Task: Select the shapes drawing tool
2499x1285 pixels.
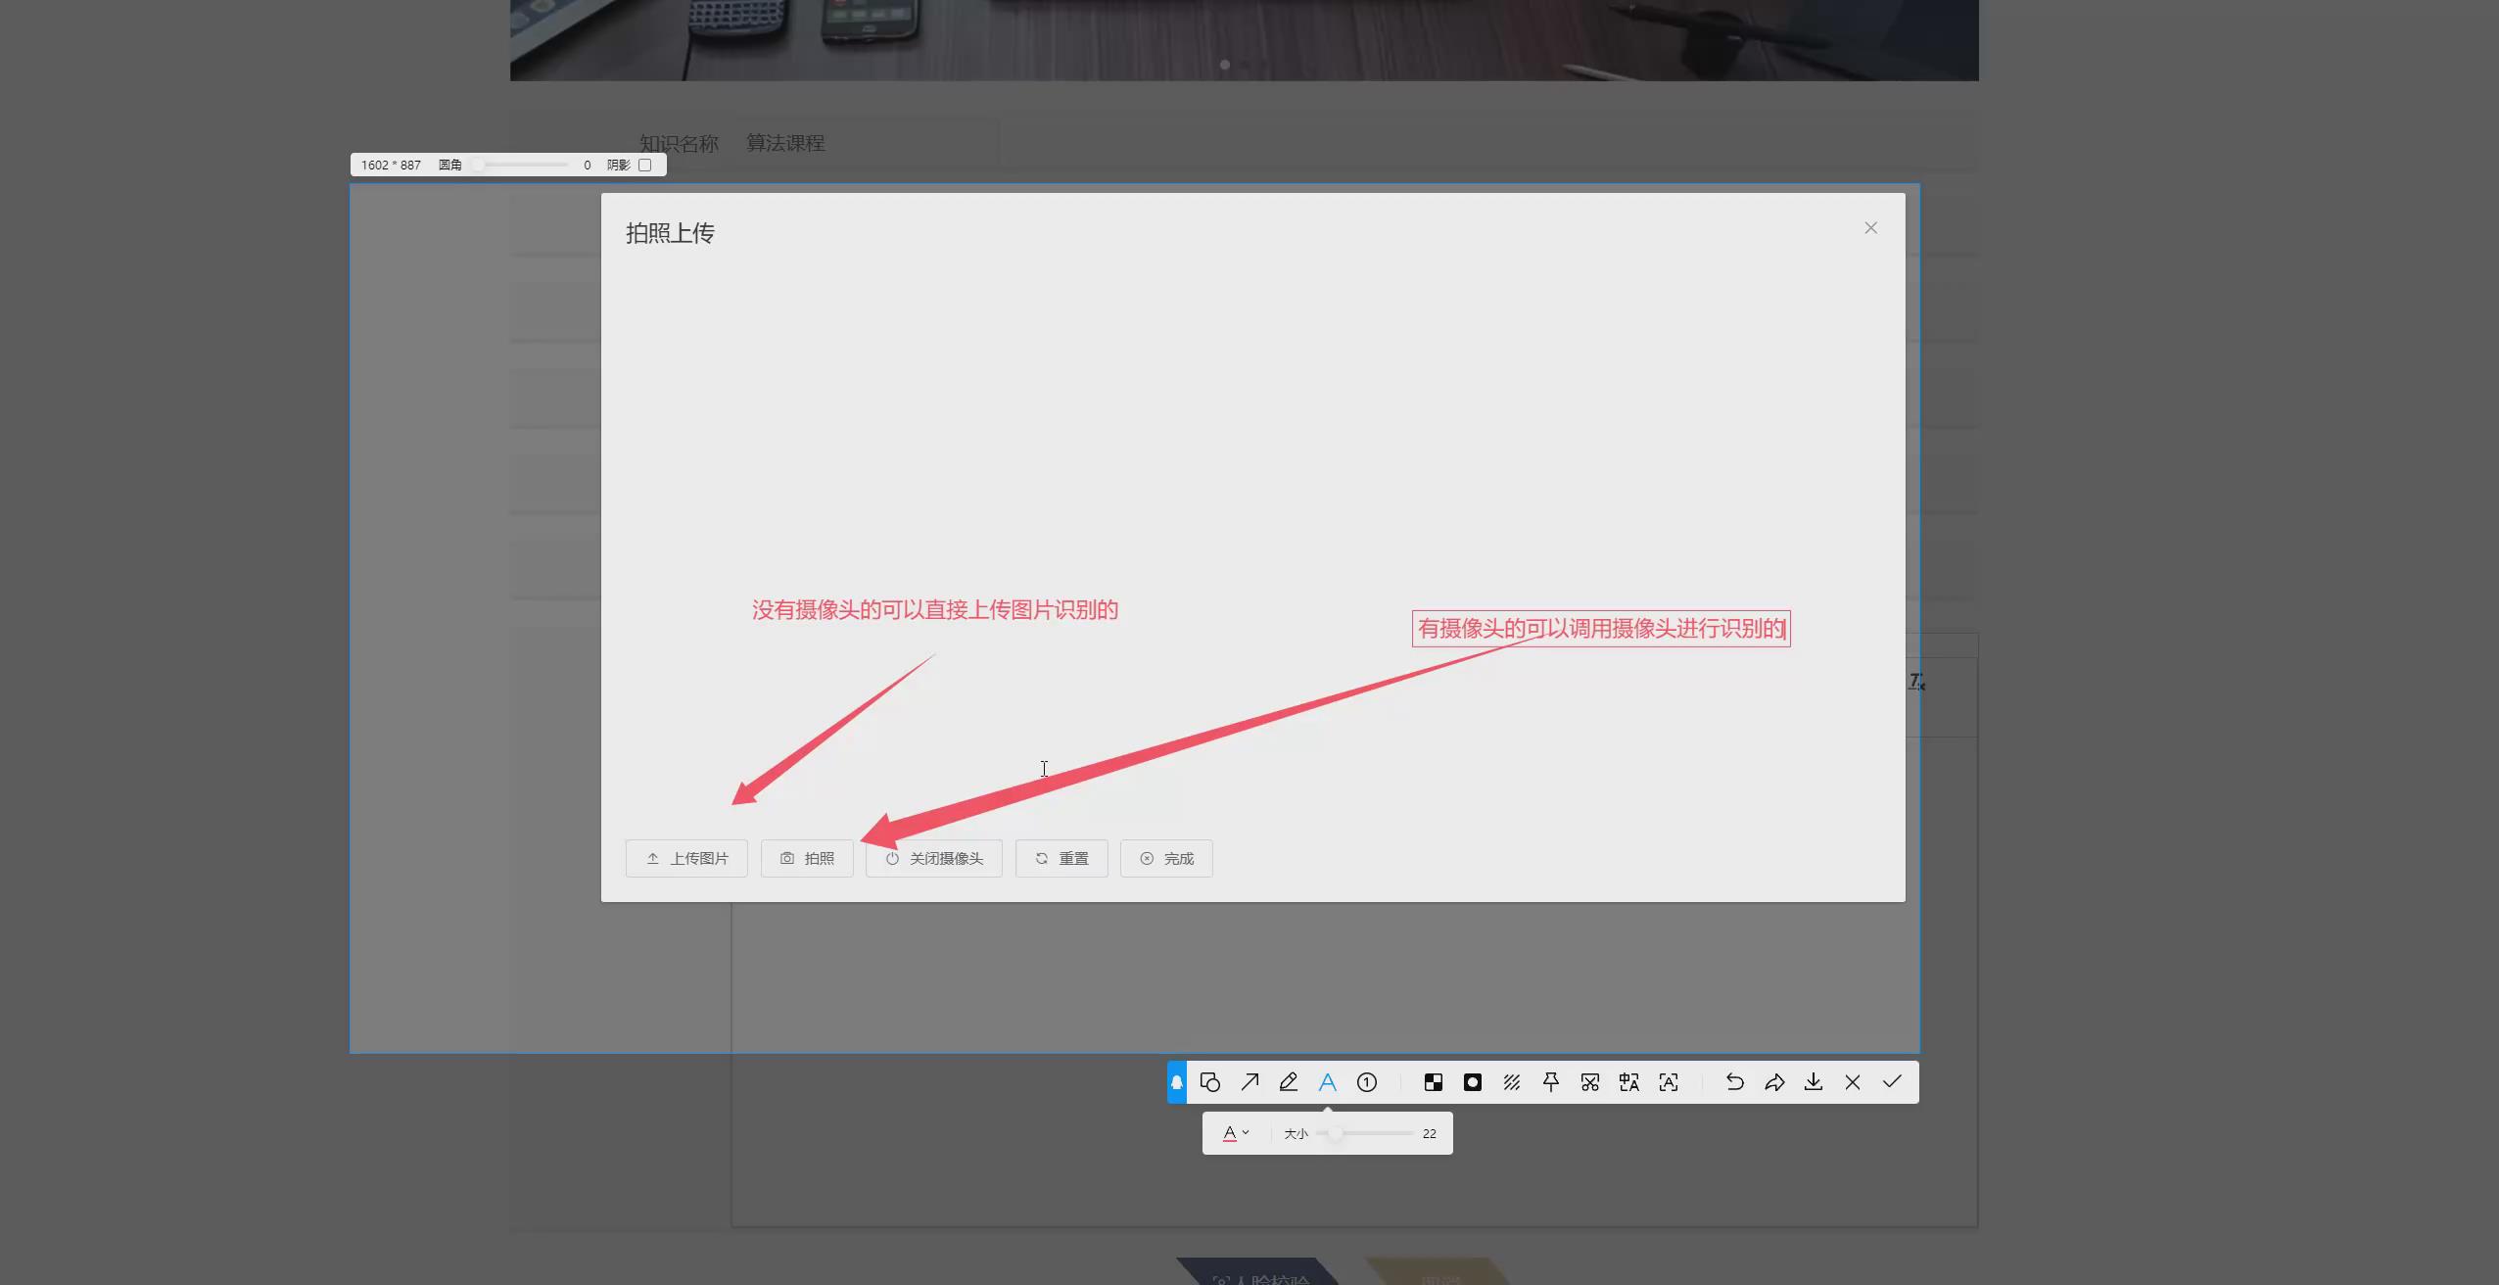Action: tap(1210, 1082)
